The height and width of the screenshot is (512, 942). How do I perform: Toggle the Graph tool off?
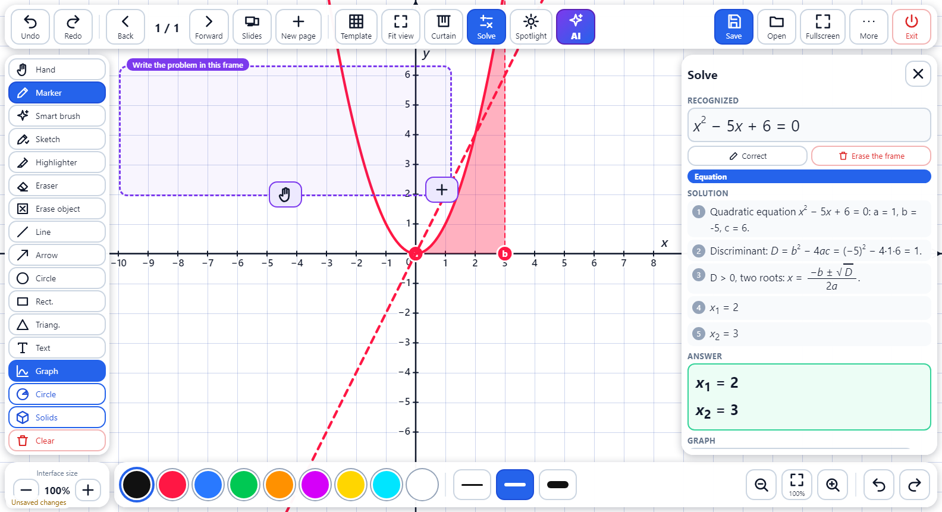57,371
